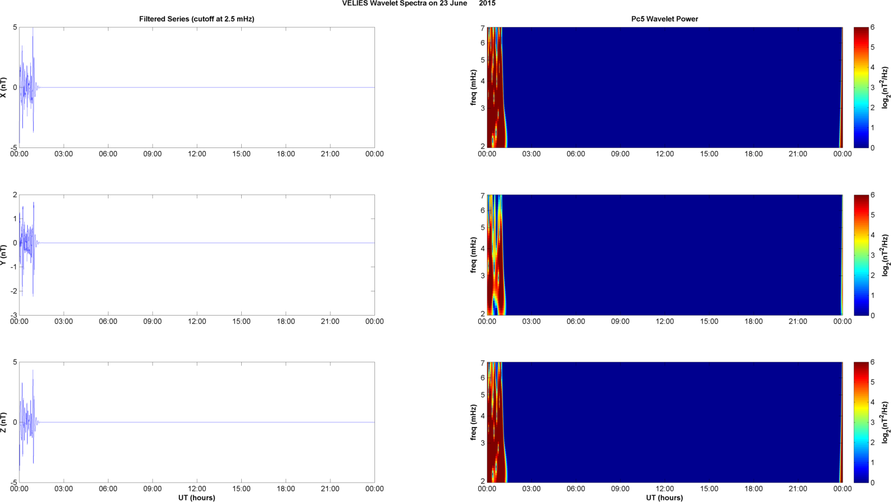Select the Z (nT) axis label
The width and height of the screenshot is (891, 502).
4,422
